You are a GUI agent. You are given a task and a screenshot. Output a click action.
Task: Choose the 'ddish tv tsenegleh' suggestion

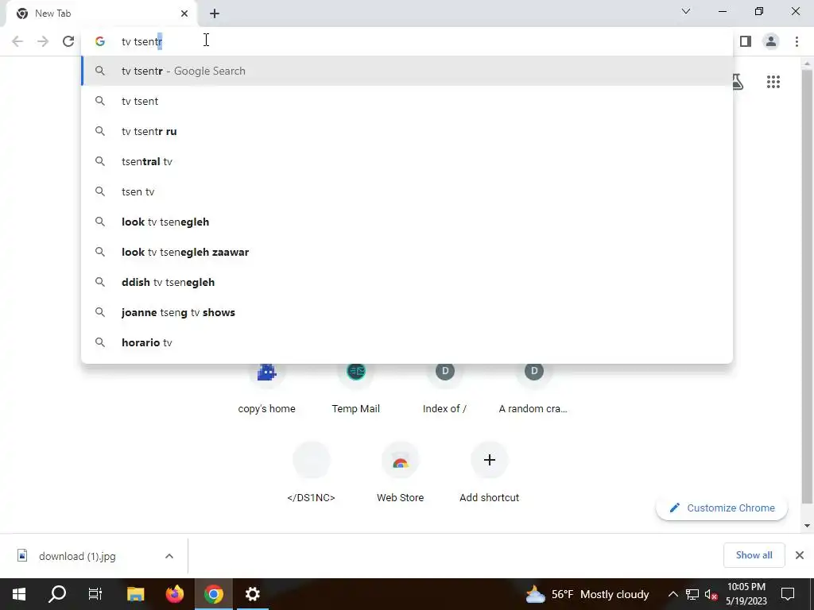(407, 282)
